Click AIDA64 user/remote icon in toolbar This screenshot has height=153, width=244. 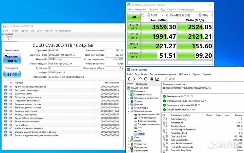(151, 79)
